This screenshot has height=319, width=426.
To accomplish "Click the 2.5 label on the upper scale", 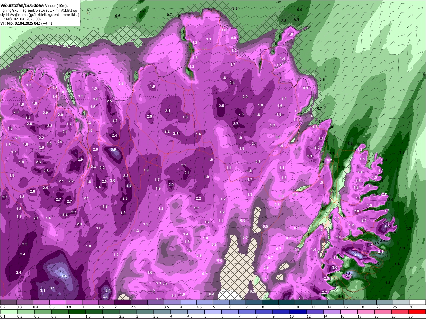I will (133, 307).
